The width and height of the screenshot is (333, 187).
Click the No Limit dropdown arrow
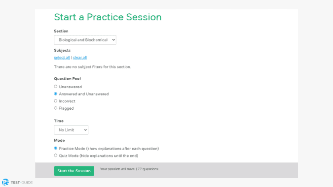coord(85,130)
